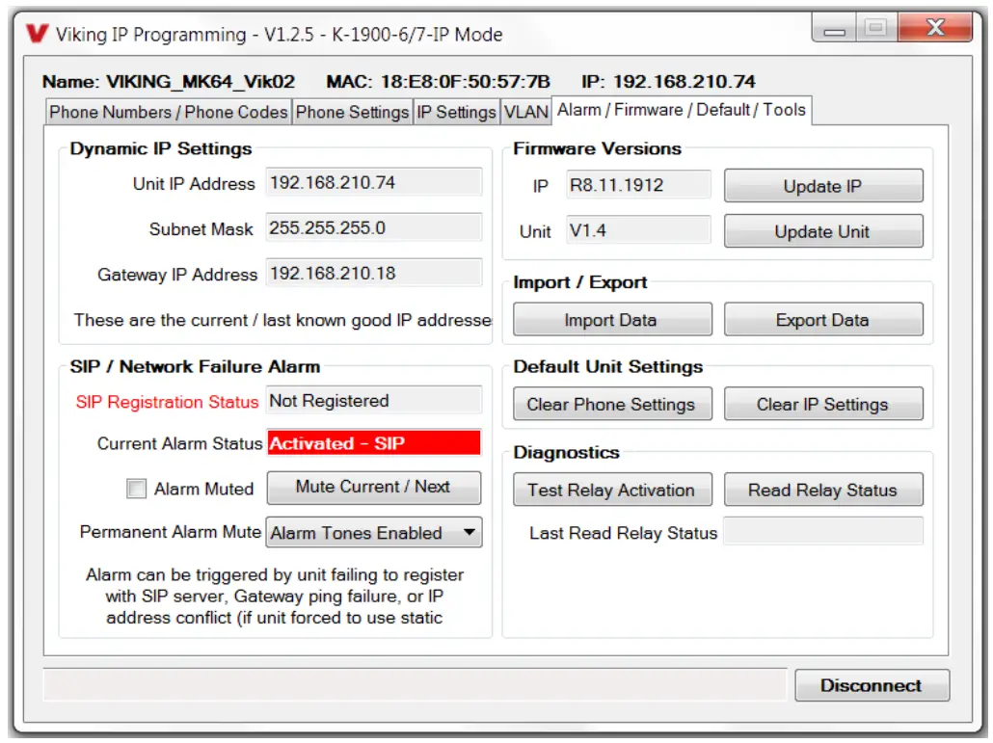Click Read Relay Status button

(823, 490)
